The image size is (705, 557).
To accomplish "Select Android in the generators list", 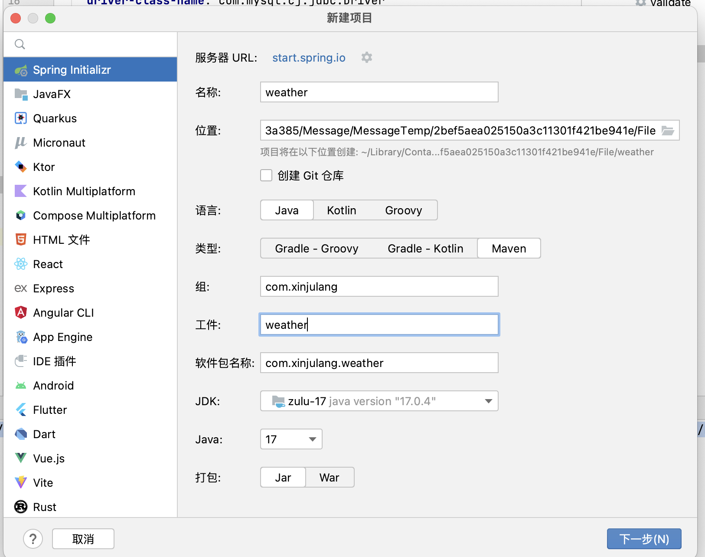I will click(90, 386).
